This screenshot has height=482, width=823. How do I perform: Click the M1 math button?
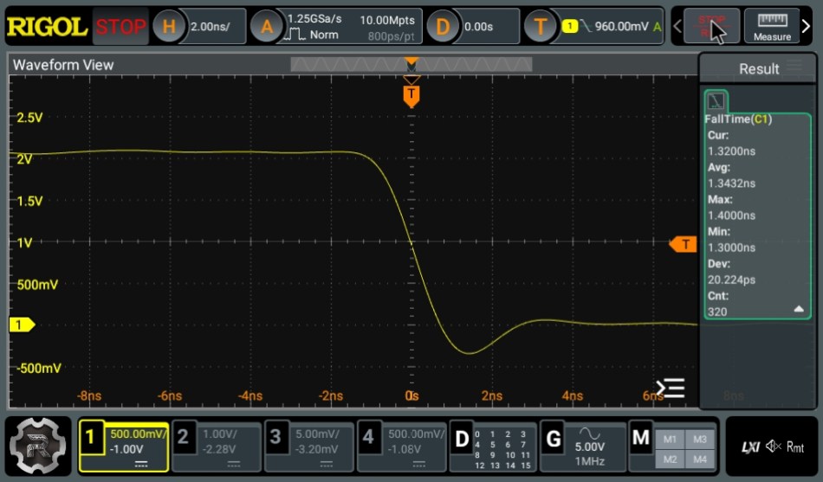tap(670, 439)
